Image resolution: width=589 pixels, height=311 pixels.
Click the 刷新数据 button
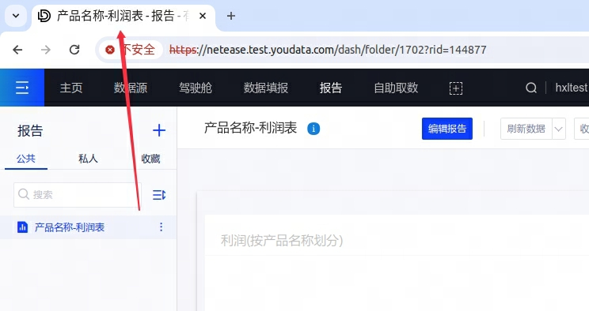pyautogui.click(x=526, y=129)
